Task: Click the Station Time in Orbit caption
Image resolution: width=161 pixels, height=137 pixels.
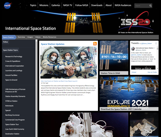Action: point(114,73)
